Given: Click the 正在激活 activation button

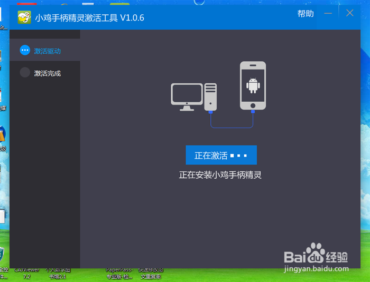Looking at the screenshot, I should [221, 155].
